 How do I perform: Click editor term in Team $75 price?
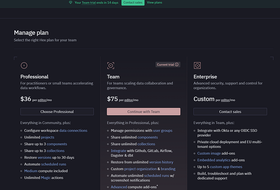tap(128, 100)
